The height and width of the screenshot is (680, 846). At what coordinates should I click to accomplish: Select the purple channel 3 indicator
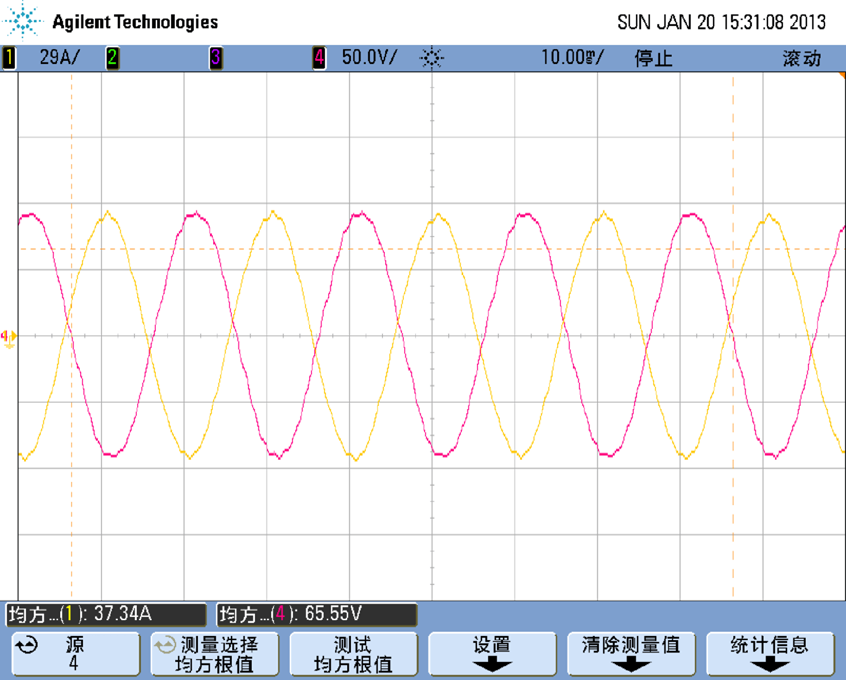[x=216, y=58]
